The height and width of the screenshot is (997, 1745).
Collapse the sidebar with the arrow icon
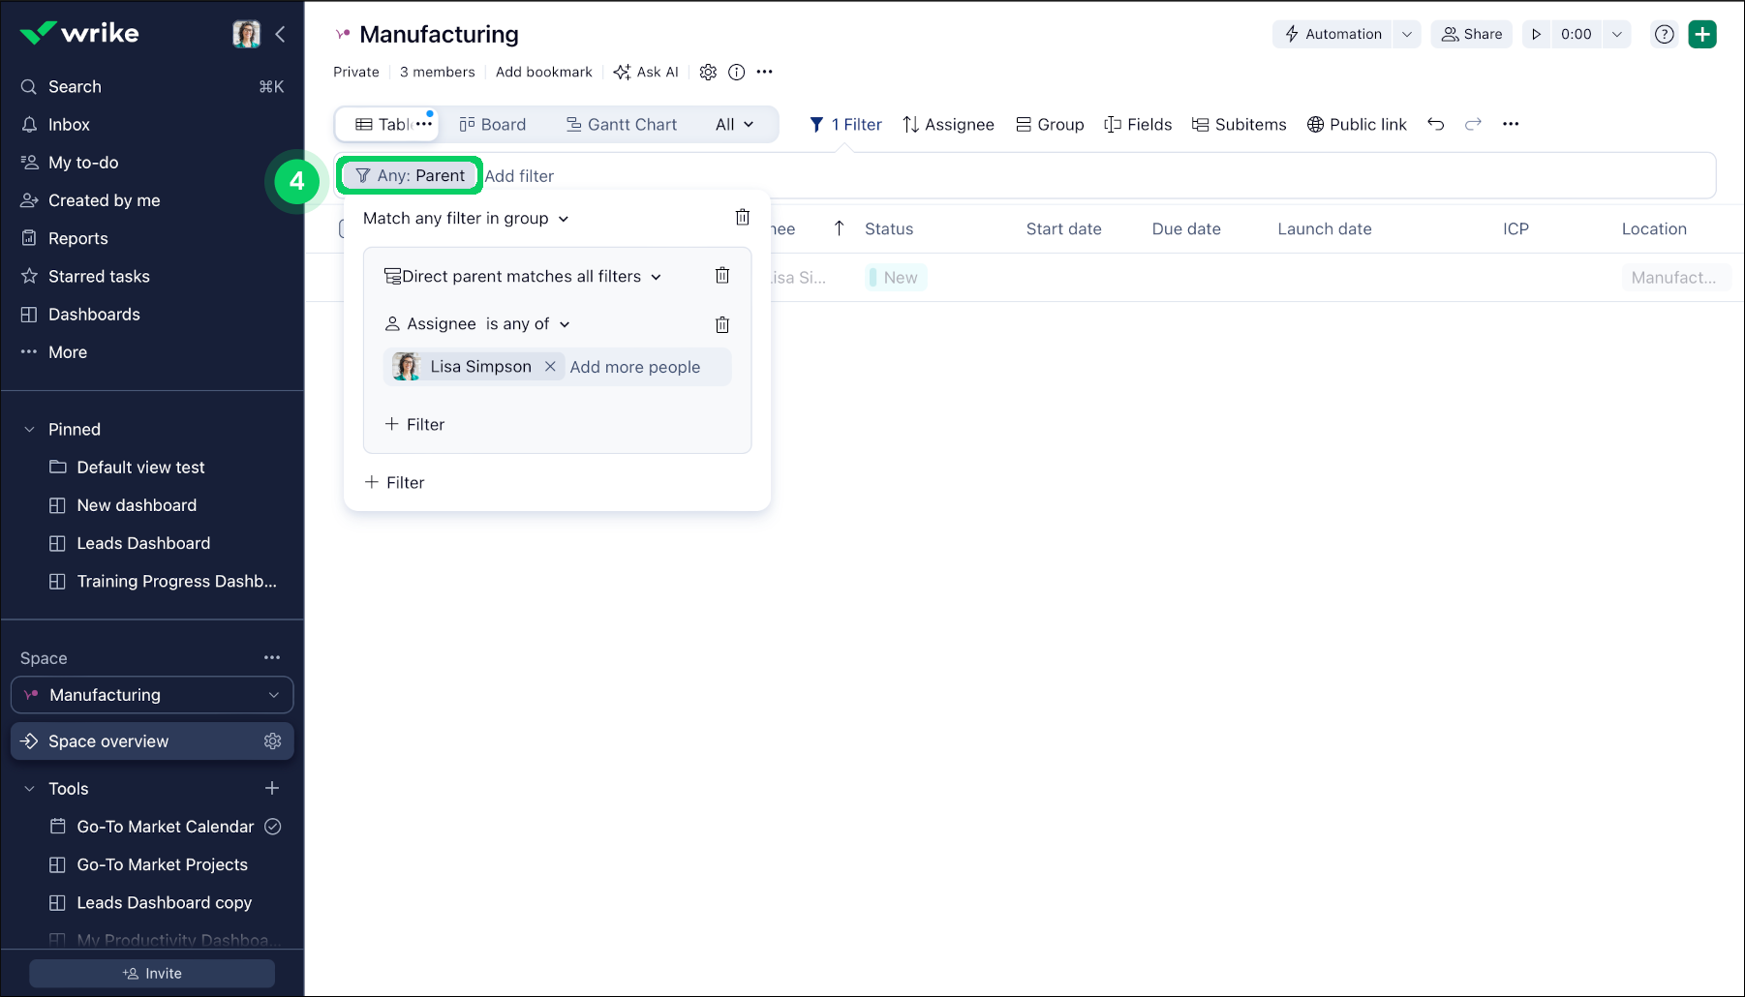280,34
